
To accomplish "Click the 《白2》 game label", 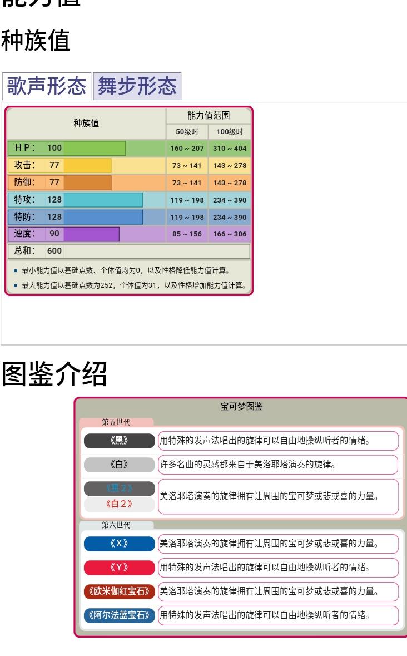I will pyautogui.click(x=119, y=505).
